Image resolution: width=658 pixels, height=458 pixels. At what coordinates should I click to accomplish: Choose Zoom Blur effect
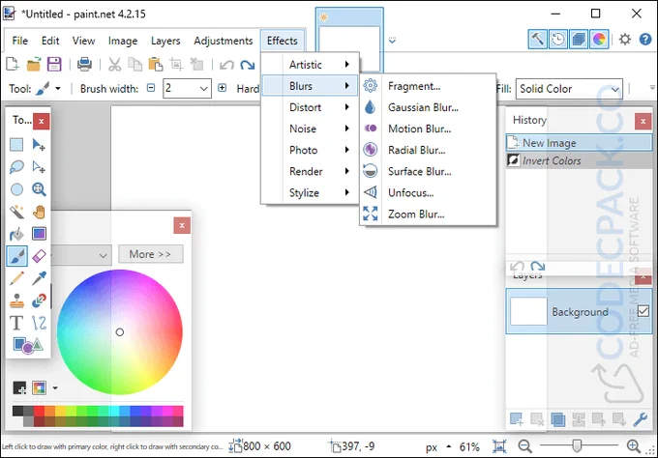(x=428, y=215)
